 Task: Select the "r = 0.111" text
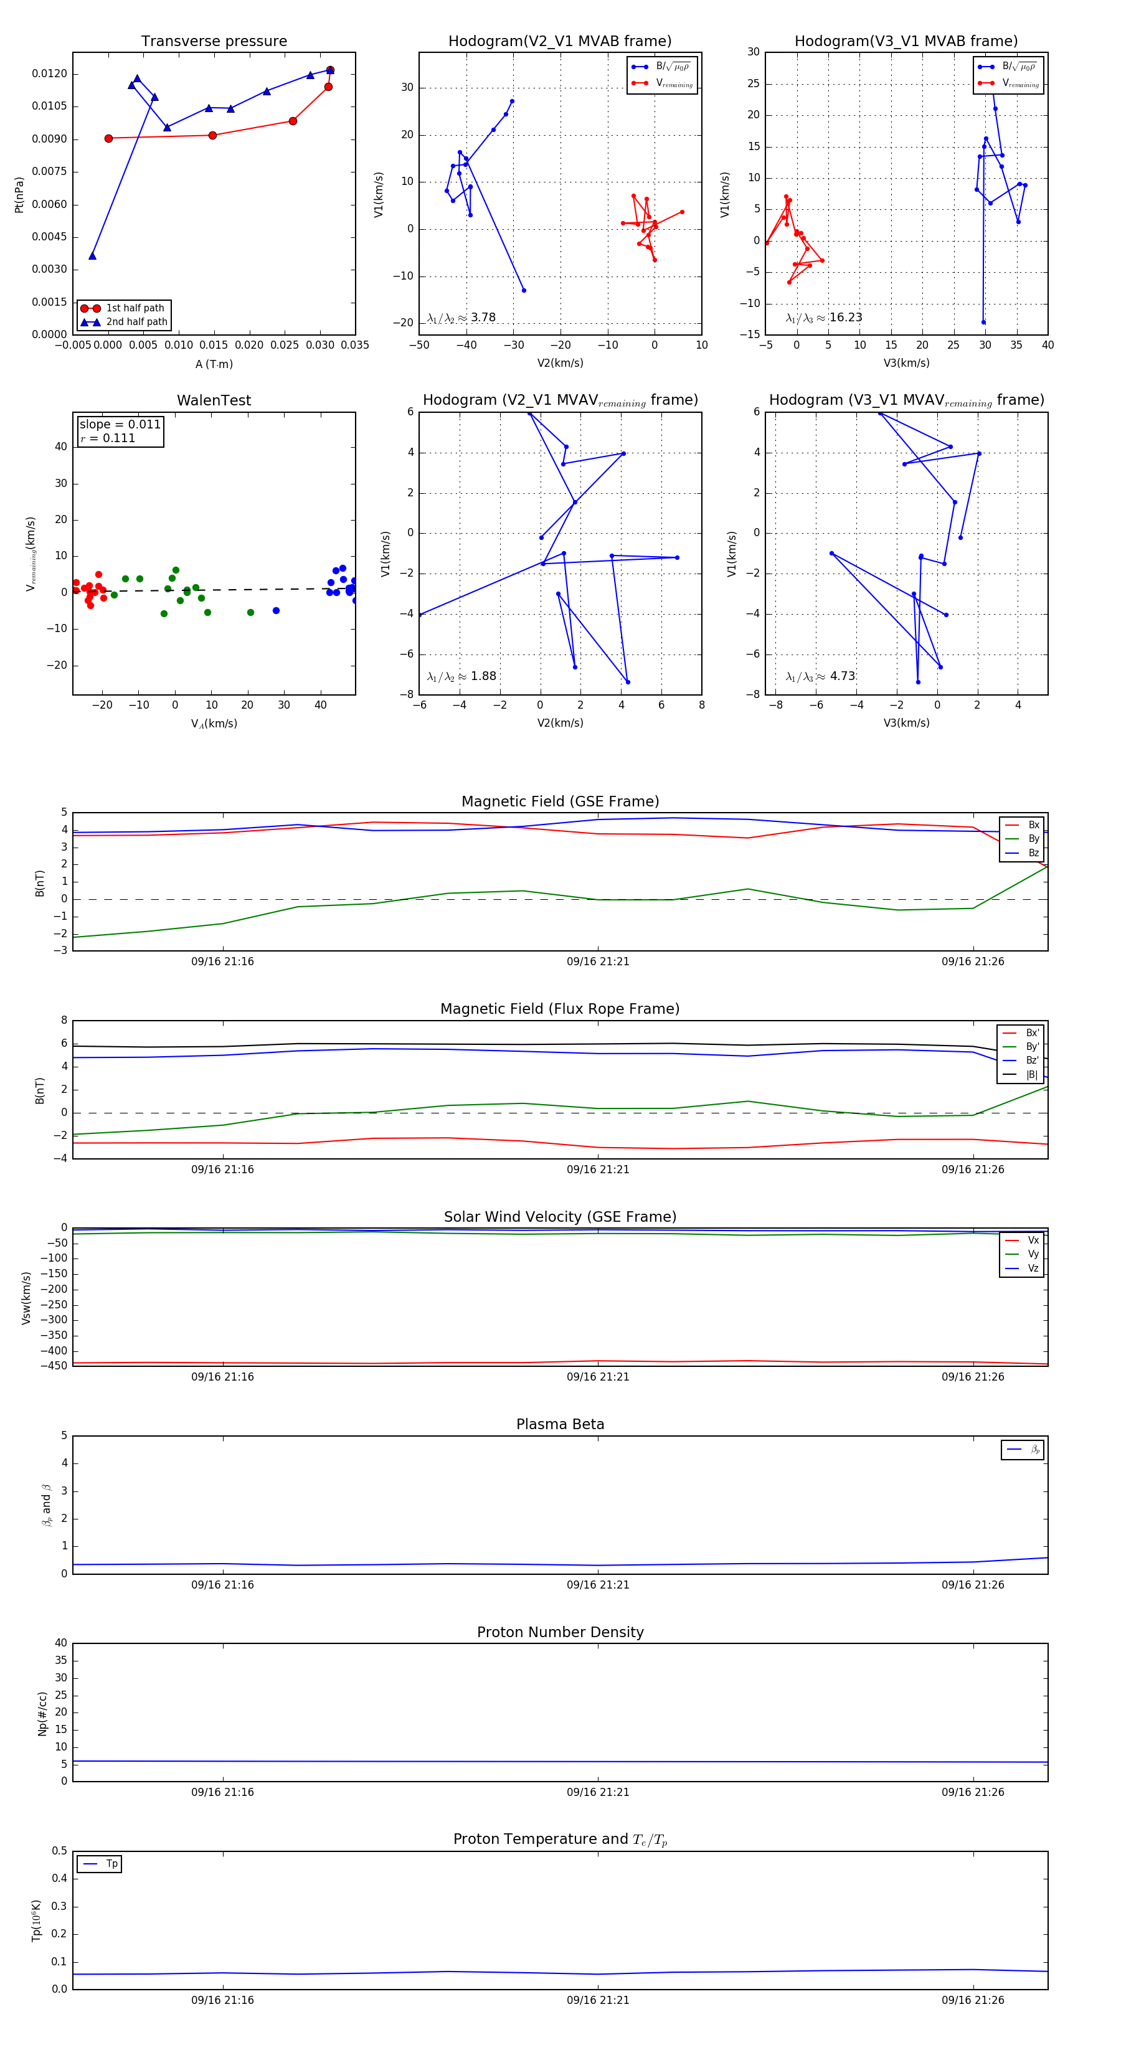[108, 438]
